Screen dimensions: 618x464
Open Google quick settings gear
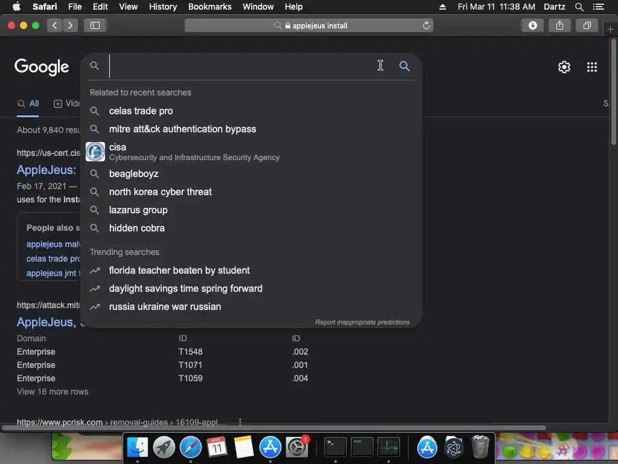pos(564,67)
